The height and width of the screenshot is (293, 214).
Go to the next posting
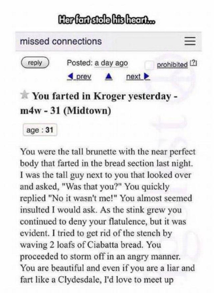[133, 77]
